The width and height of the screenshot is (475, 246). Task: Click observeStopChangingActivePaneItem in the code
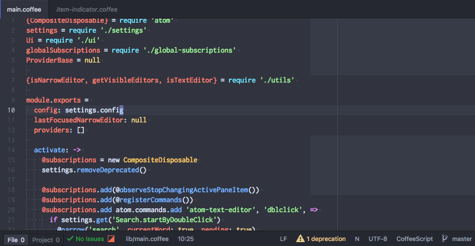point(183,190)
